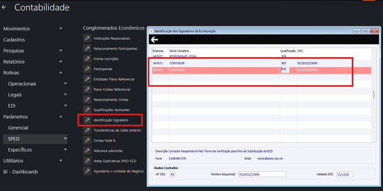Image resolution: width=383 pixels, height=191 pixels.
Task: Select the CONTADOR row with qualificação 900
Action: click(x=261, y=64)
